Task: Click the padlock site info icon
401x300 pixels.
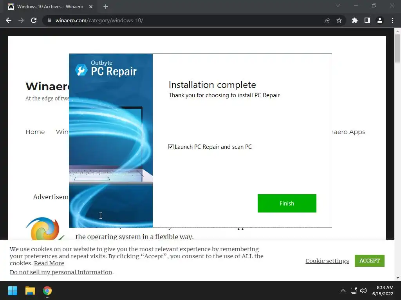Action: click(49, 20)
